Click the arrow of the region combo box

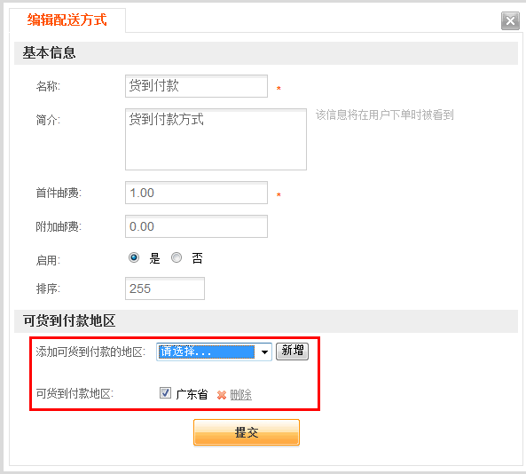(264, 352)
